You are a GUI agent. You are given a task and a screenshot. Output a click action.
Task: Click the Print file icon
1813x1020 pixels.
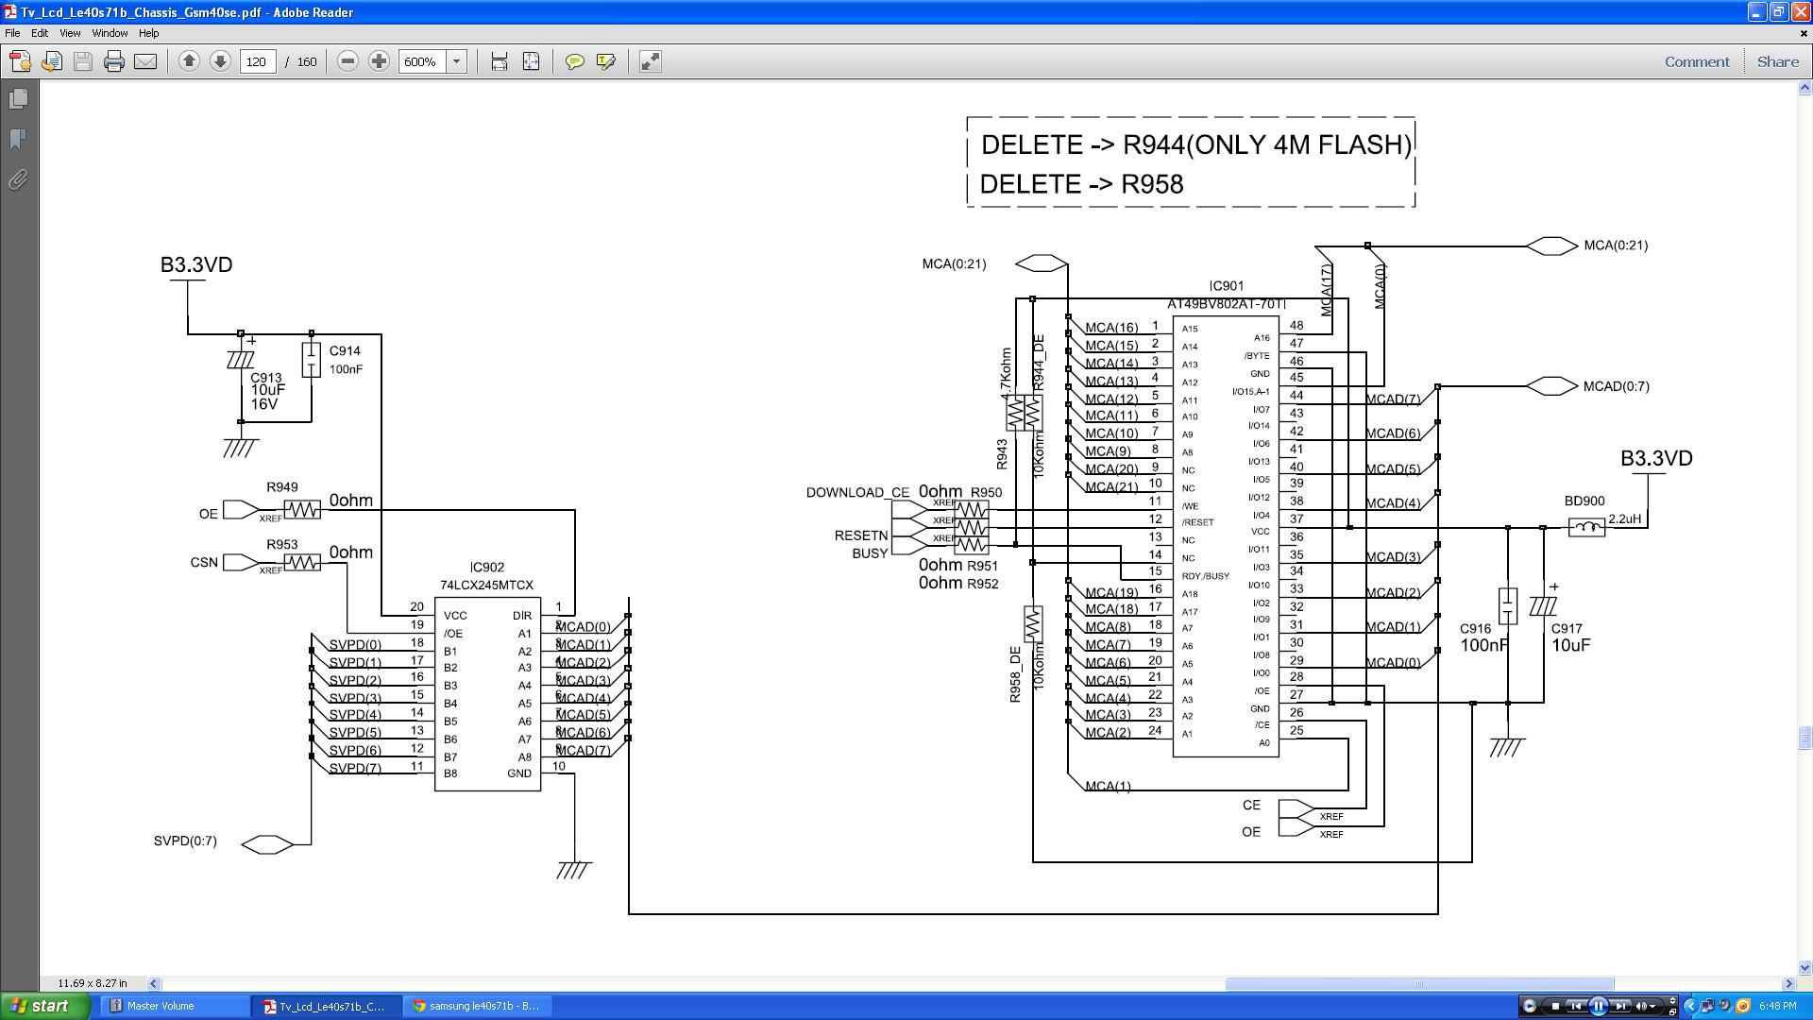pos(114,61)
